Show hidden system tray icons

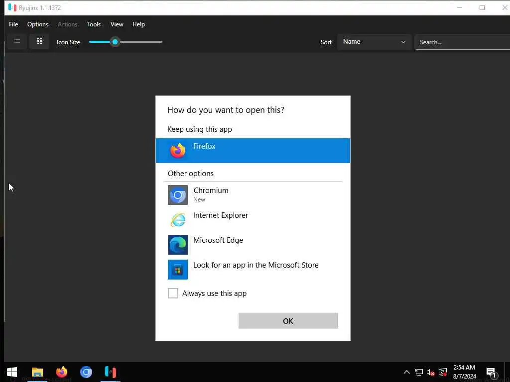pyautogui.click(x=406, y=372)
